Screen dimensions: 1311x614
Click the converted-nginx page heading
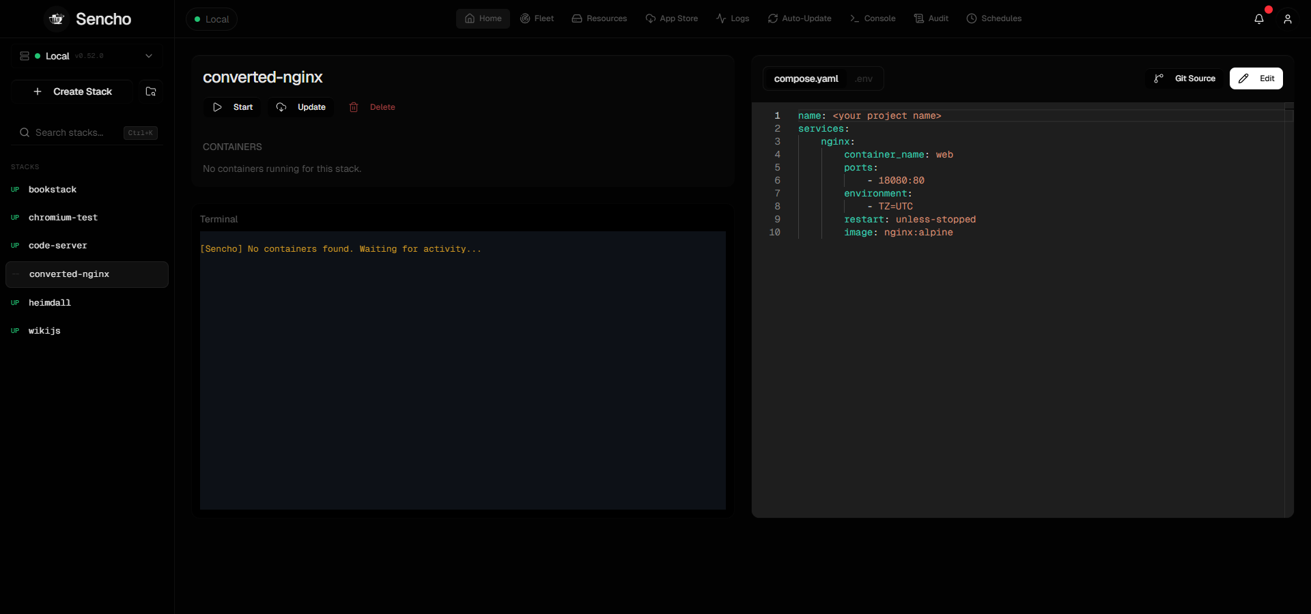pyautogui.click(x=263, y=77)
